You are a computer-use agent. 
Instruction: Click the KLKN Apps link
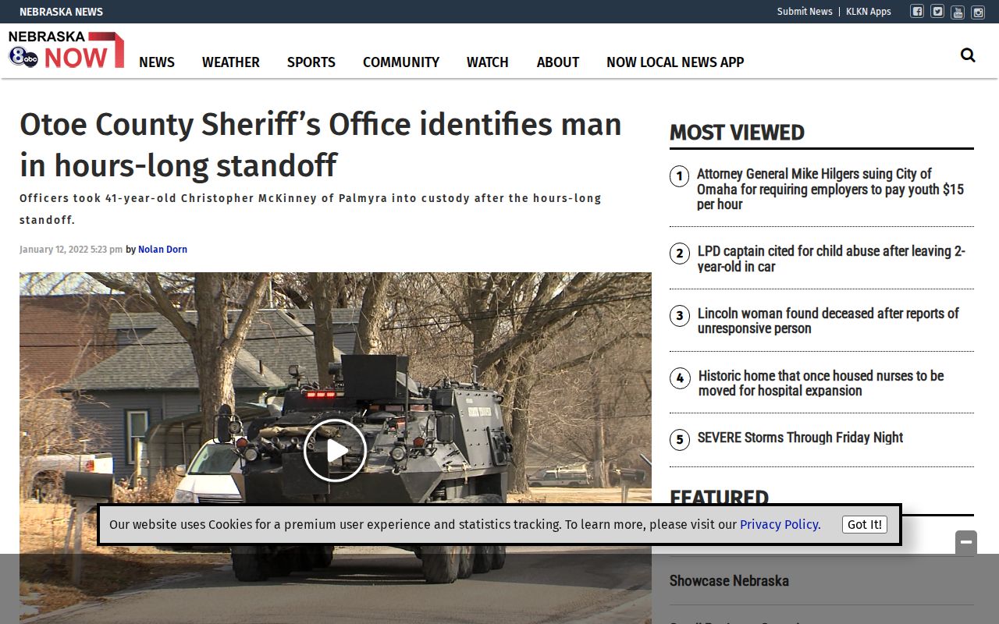(869, 12)
